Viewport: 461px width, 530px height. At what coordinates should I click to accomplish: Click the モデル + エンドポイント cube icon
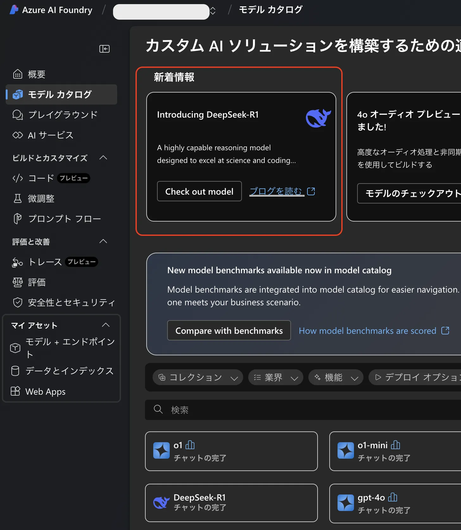15,348
